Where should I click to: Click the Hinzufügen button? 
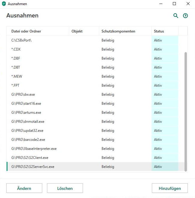coord(170,188)
